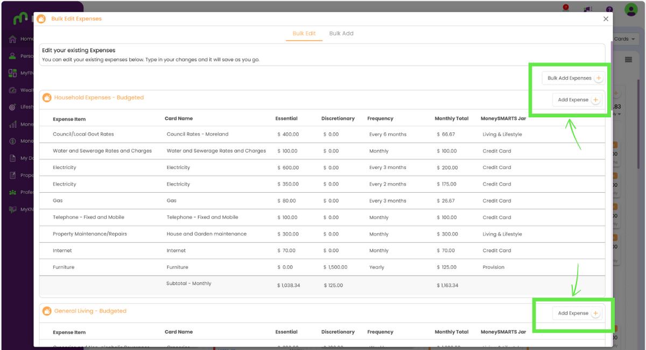Screen dimensions: 646x350
Task: Click "Property Maintenance/Repairs" expense item
Action: coord(90,234)
